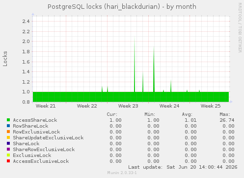
Task: Click the Locks vertical axis label
Action: pos(5,59)
